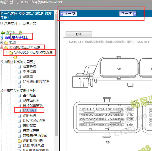Click the 打印 print button

tap(79, 34)
